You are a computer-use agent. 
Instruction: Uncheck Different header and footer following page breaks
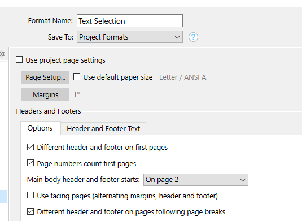30,211
